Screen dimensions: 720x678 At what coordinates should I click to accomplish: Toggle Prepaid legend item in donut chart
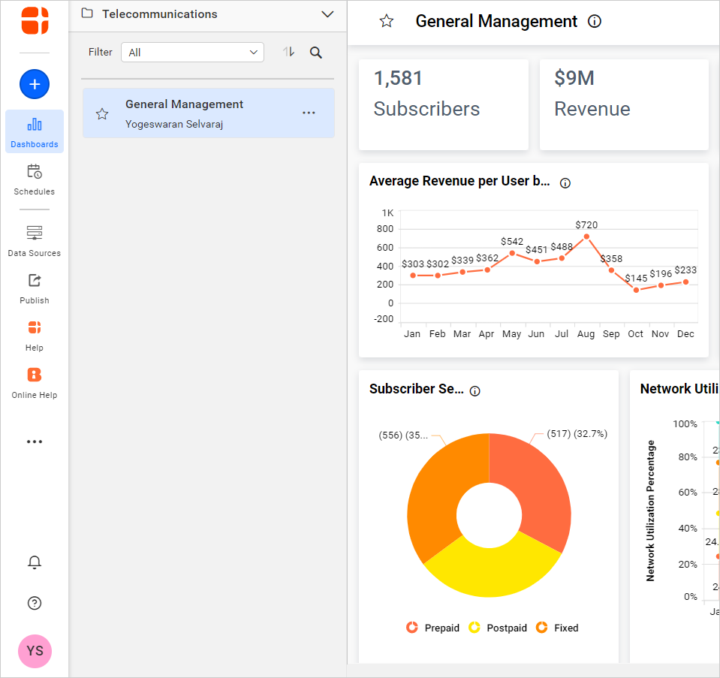coord(432,628)
